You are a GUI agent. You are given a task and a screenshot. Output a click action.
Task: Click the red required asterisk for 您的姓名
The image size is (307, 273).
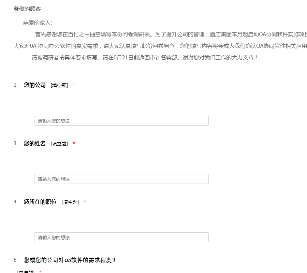point(74,143)
